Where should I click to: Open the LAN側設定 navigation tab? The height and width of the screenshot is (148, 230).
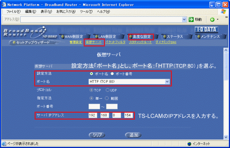click(107, 36)
